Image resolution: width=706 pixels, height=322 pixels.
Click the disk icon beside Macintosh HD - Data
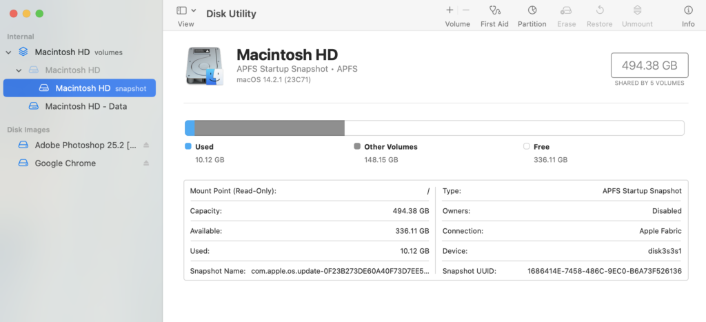coord(34,106)
